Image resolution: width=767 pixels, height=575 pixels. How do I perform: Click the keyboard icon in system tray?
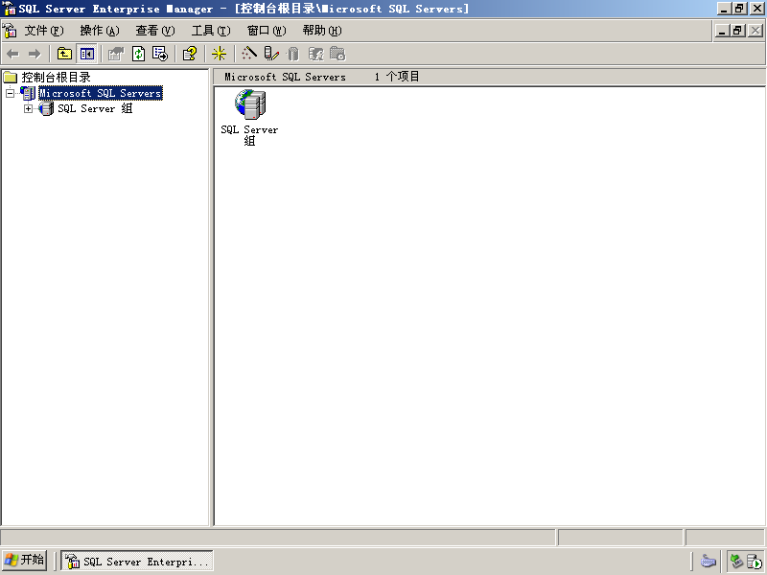[x=709, y=561]
